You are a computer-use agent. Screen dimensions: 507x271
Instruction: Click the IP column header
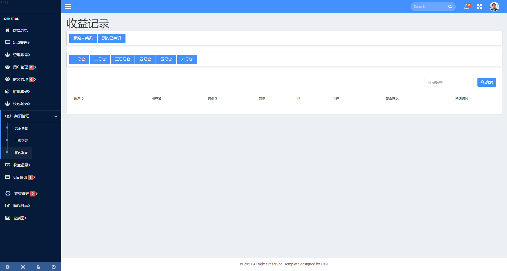pyautogui.click(x=299, y=98)
